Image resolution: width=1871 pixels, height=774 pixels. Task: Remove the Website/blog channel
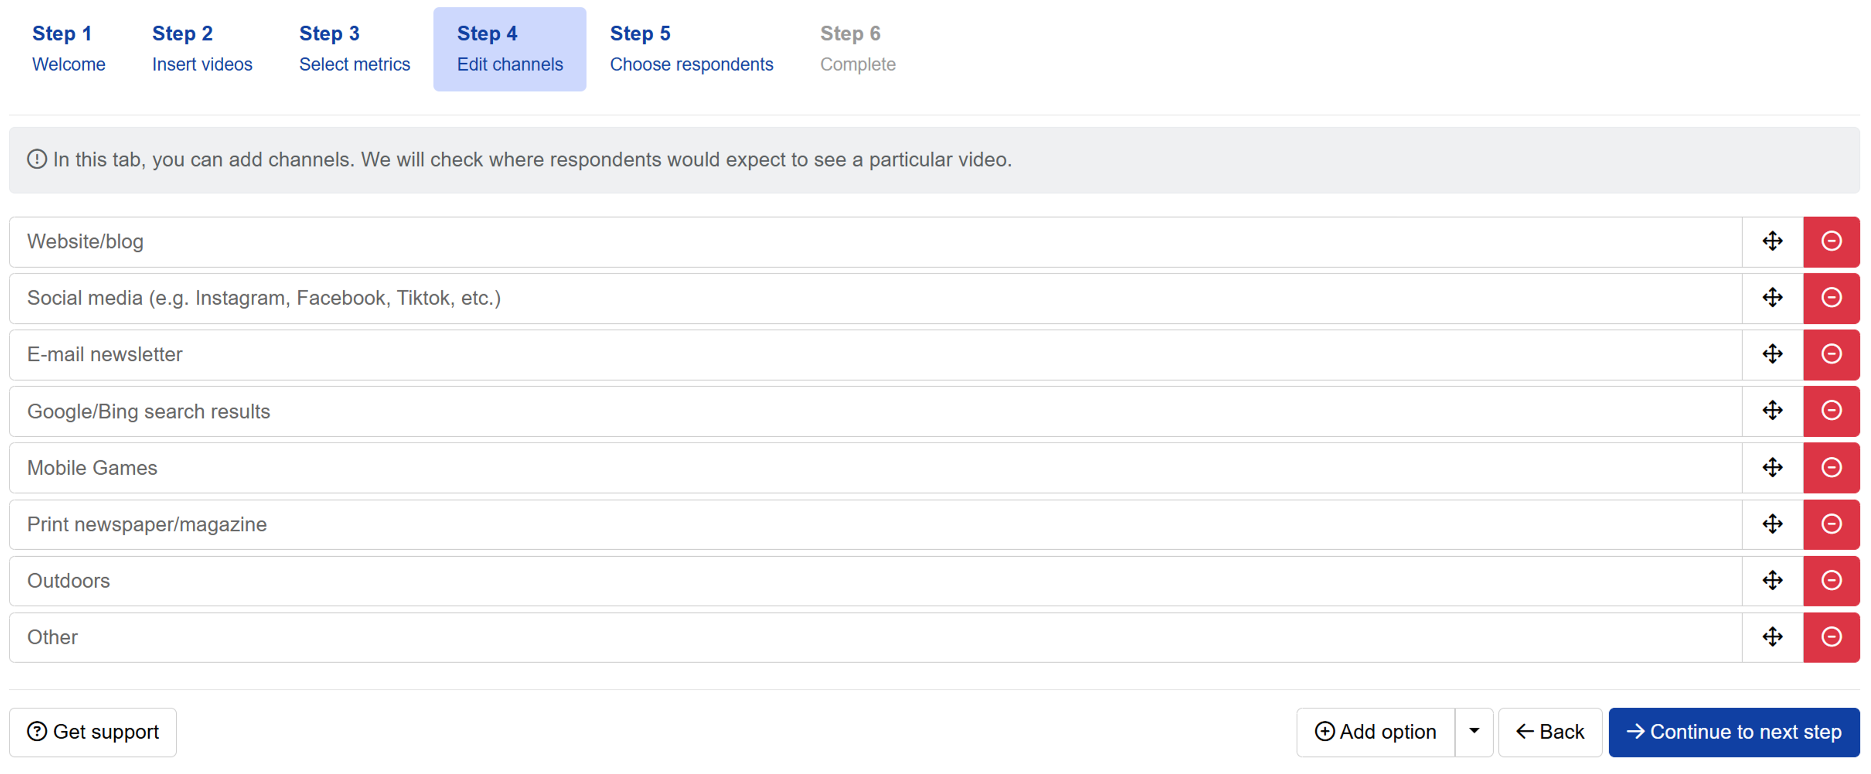1830,241
